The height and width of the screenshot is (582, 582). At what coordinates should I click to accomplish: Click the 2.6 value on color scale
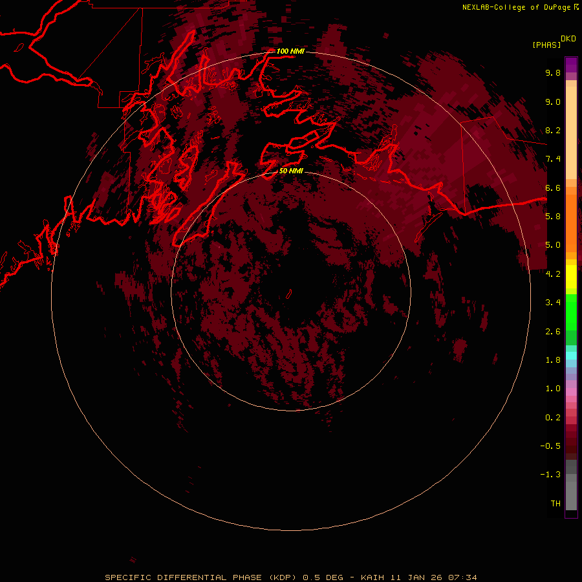[x=553, y=332]
